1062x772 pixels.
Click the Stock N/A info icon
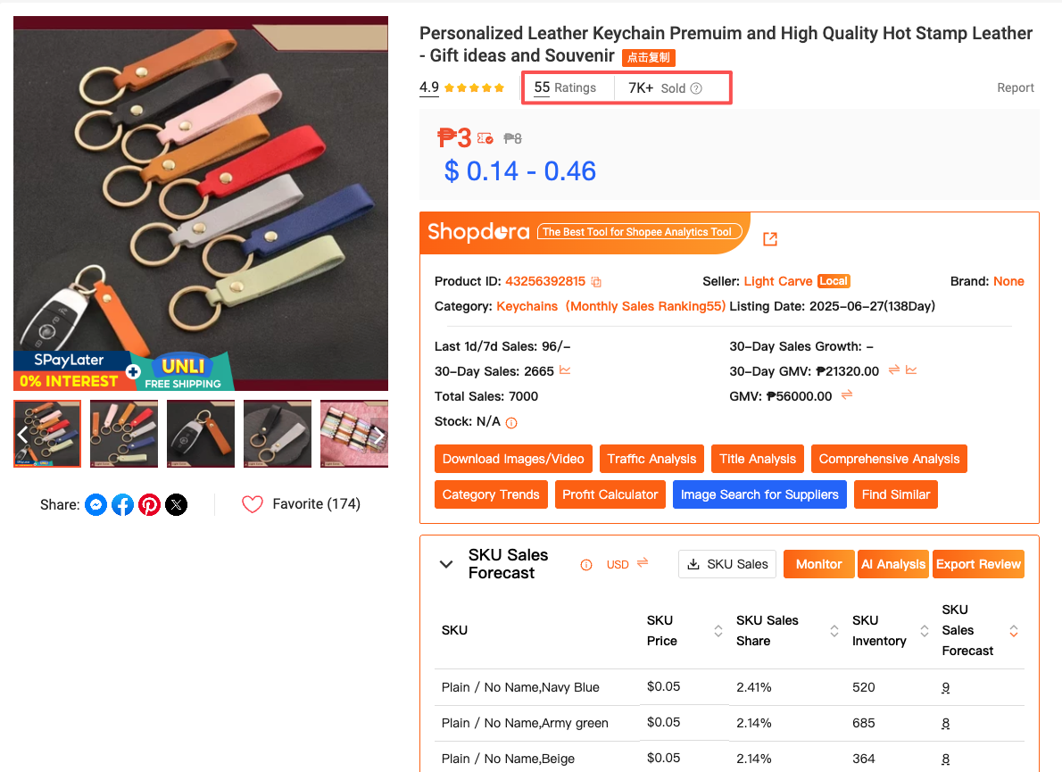(x=511, y=422)
